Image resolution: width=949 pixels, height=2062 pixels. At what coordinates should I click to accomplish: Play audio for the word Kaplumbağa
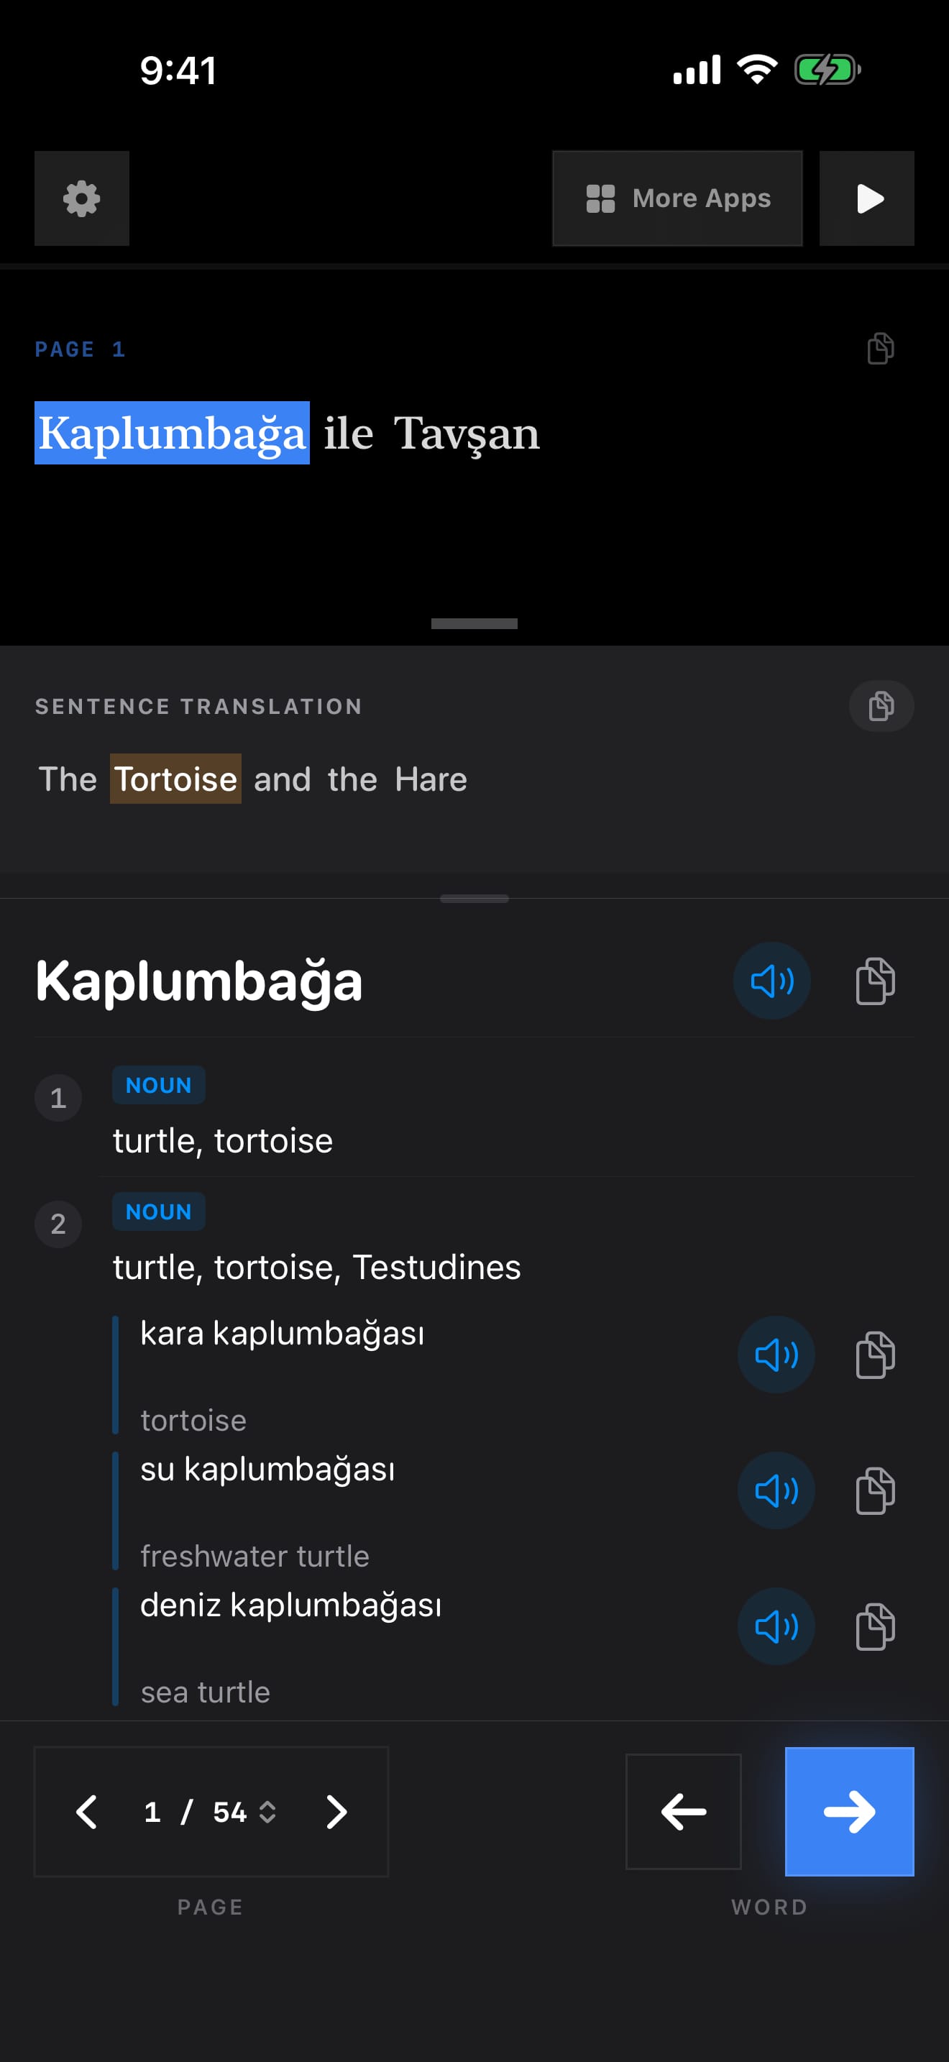(771, 980)
